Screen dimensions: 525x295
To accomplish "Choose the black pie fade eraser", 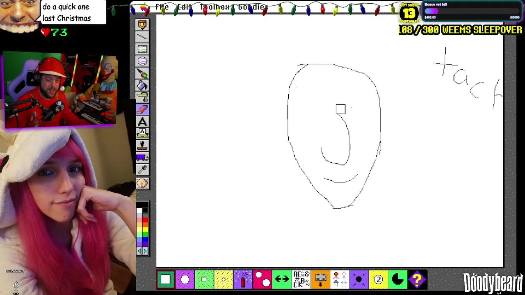I will click(398, 280).
